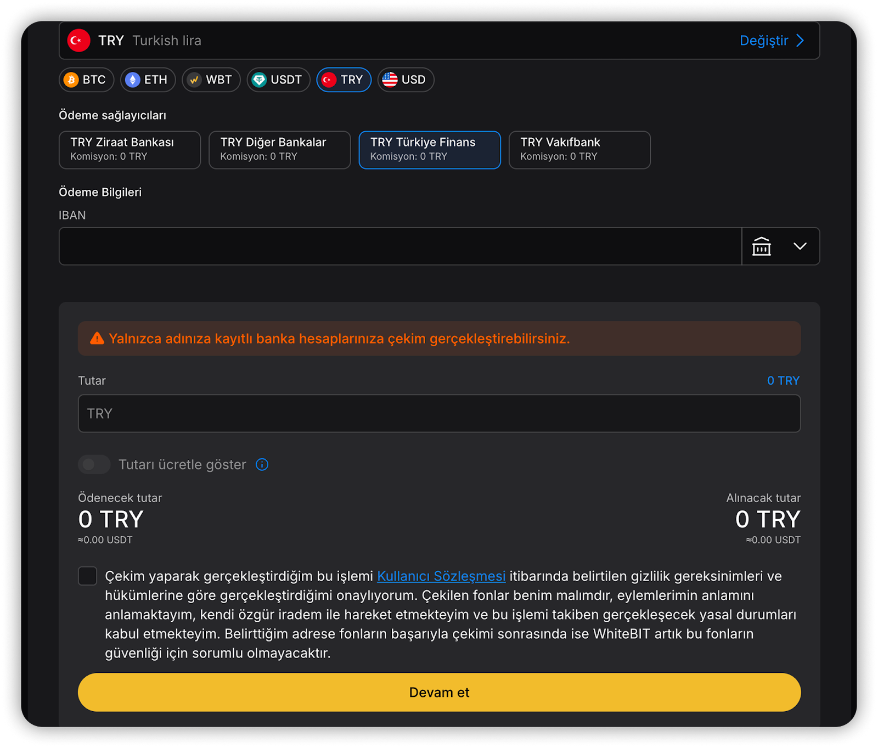This screenshot has height=748, width=878.
Task: Choose TRY Vakıfbank payment provider
Action: [x=579, y=149]
